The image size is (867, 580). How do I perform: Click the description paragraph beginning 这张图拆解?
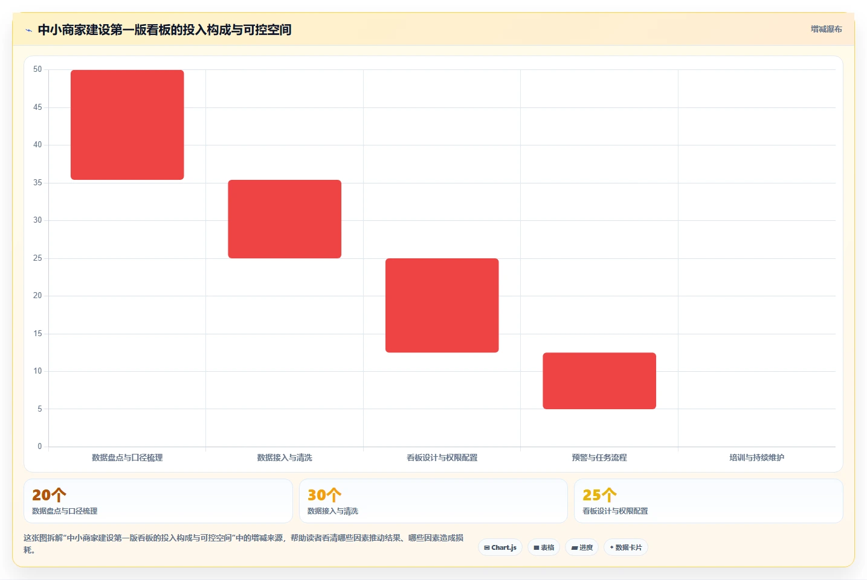pyautogui.click(x=243, y=544)
